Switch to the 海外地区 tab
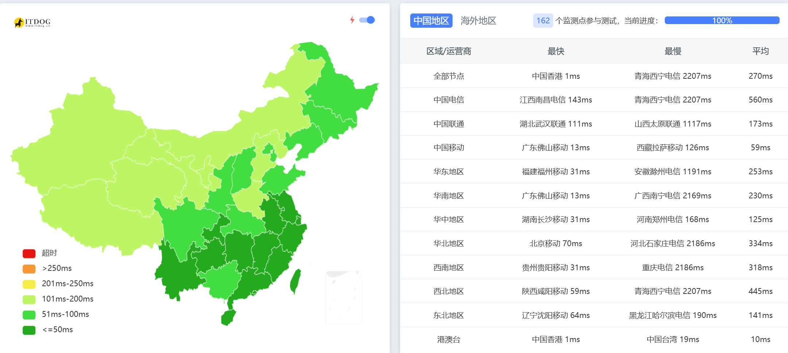788x353 pixels. click(x=478, y=21)
